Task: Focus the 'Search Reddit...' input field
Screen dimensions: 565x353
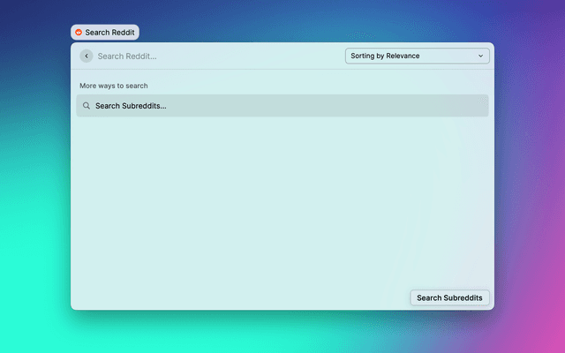Action: click(x=212, y=56)
